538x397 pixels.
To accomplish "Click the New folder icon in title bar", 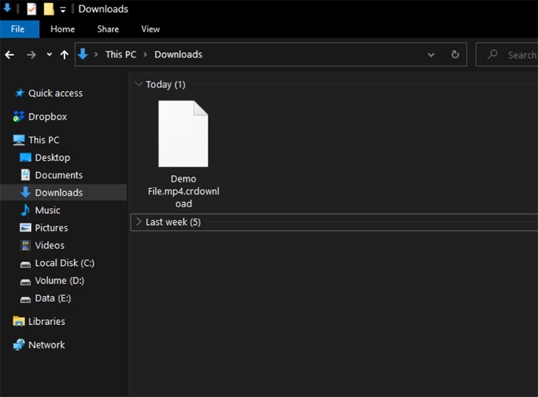I will coord(48,9).
